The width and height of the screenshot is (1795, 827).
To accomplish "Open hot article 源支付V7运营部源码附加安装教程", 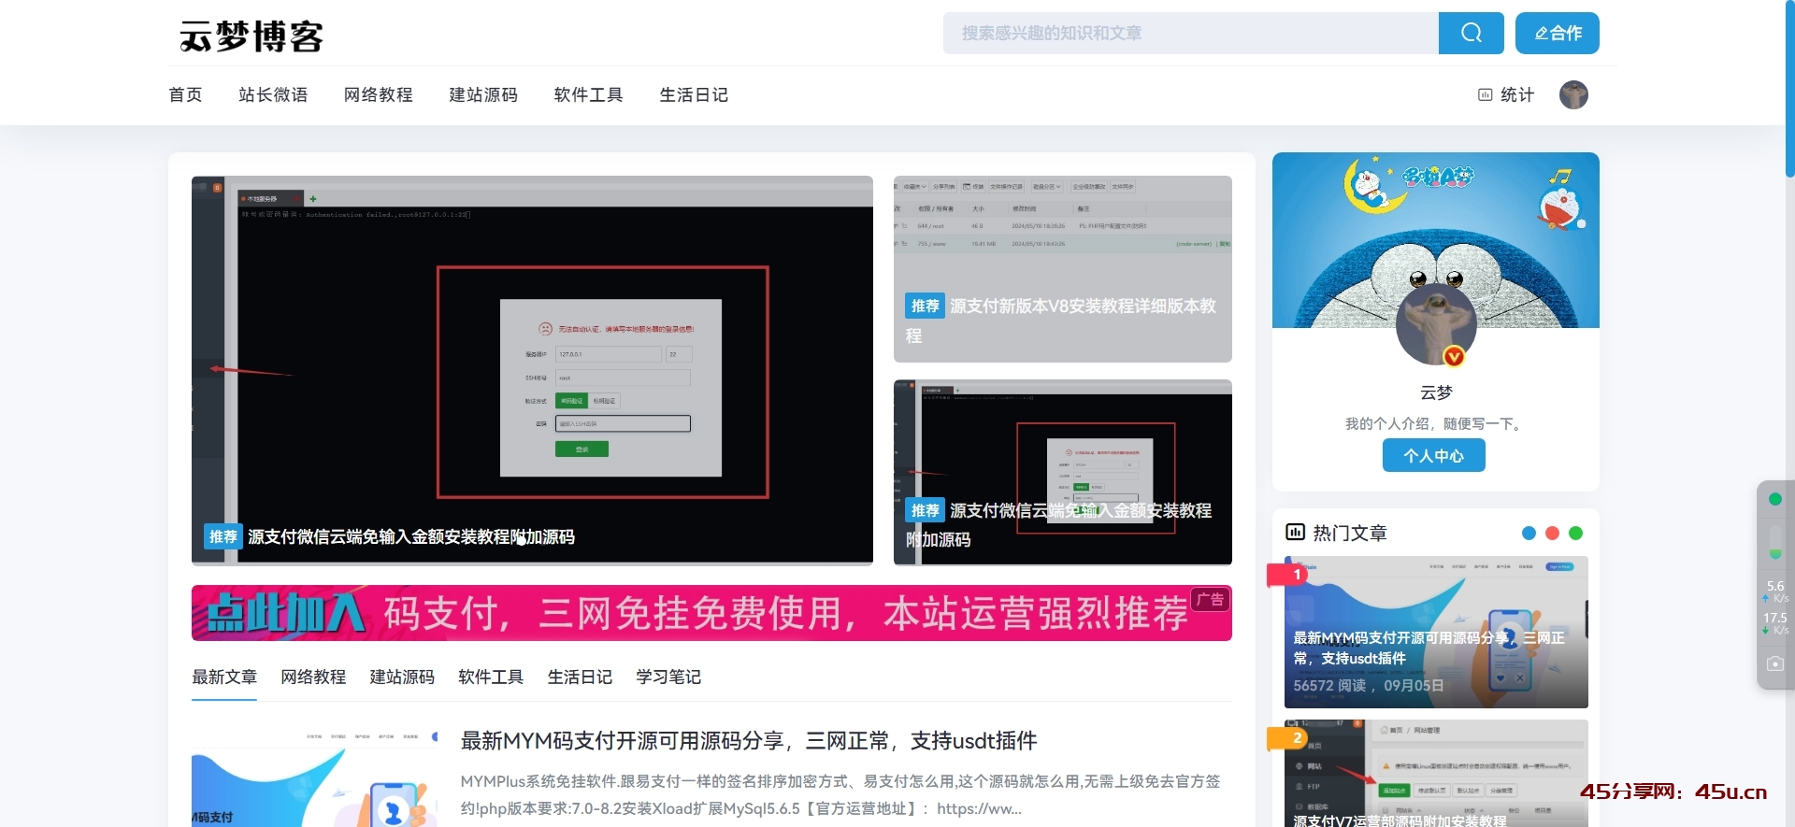I will click(x=1436, y=774).
